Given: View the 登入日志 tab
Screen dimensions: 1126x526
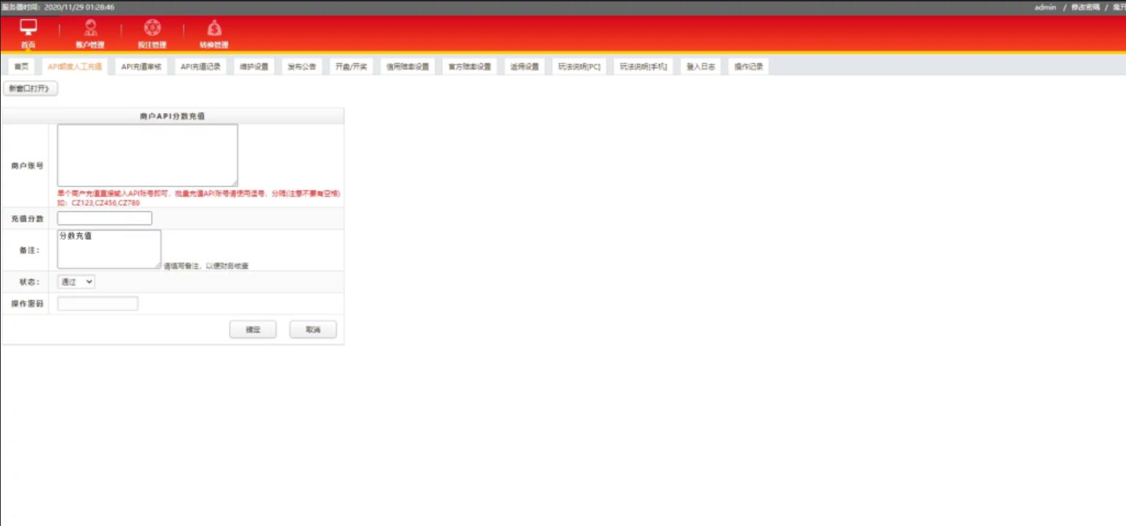Looking at the screenshot, I should 700,67.
